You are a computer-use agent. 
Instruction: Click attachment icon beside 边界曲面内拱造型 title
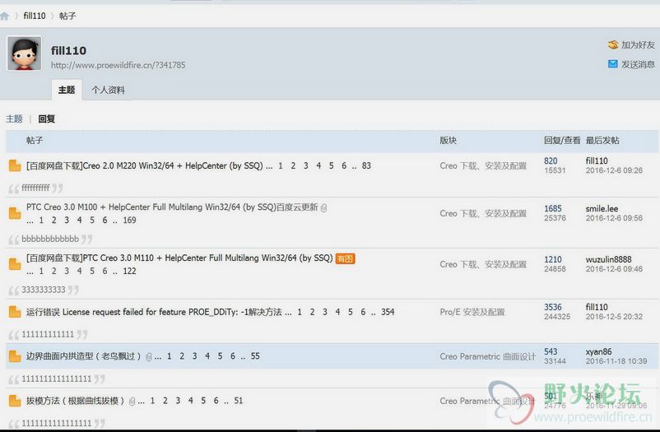(148, 356)
